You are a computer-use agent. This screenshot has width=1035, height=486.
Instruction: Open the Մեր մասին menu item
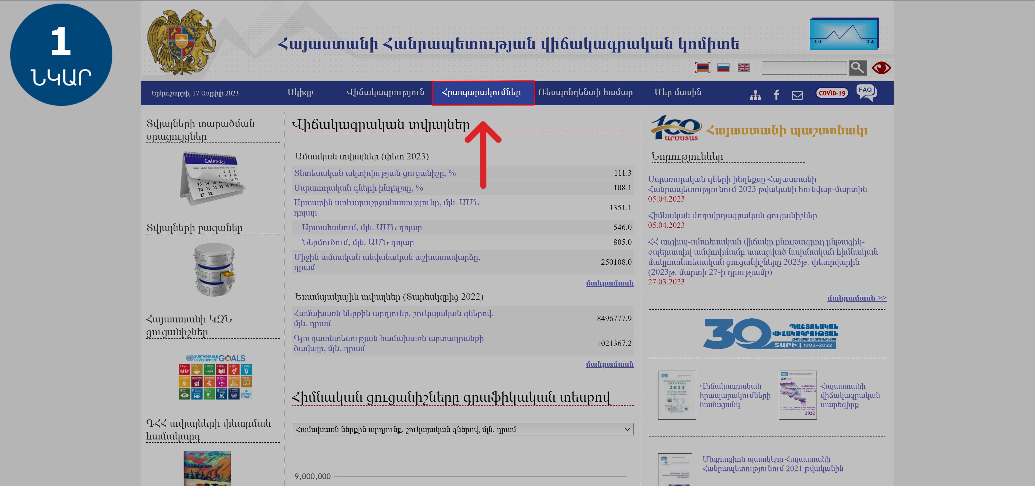coord(678,92)
